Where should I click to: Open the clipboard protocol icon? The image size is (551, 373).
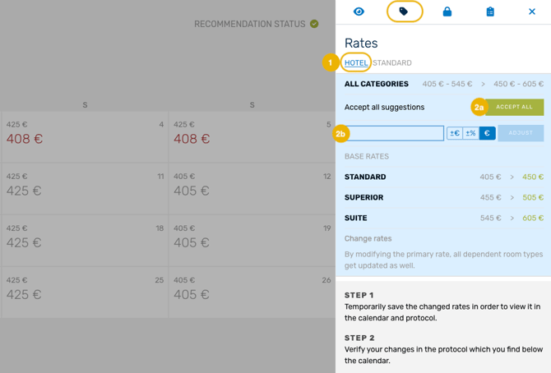click(490, 12)
